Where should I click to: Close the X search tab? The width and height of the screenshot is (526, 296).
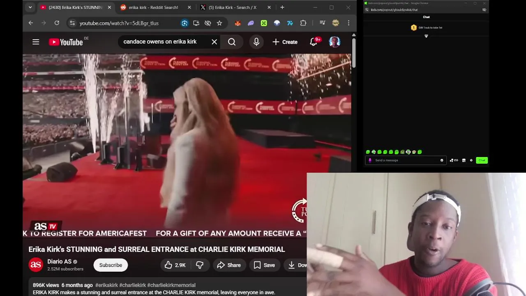pyautogui.click(x=269, y=7)
